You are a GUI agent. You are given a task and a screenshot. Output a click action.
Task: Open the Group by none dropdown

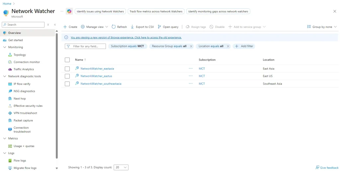coord(322,27)
